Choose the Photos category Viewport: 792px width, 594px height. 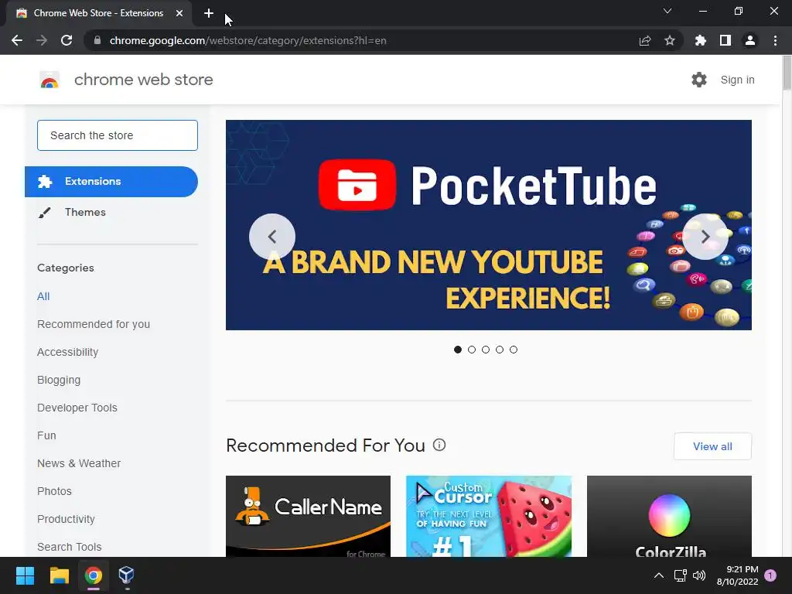(x=55, y=491)
